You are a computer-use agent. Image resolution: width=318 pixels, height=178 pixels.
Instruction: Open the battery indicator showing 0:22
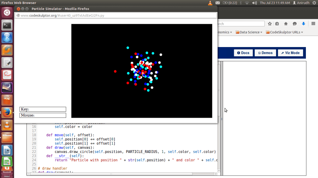230,3
